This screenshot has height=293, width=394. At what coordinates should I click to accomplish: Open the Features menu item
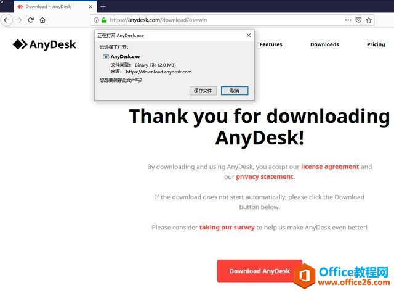point(271,44)
